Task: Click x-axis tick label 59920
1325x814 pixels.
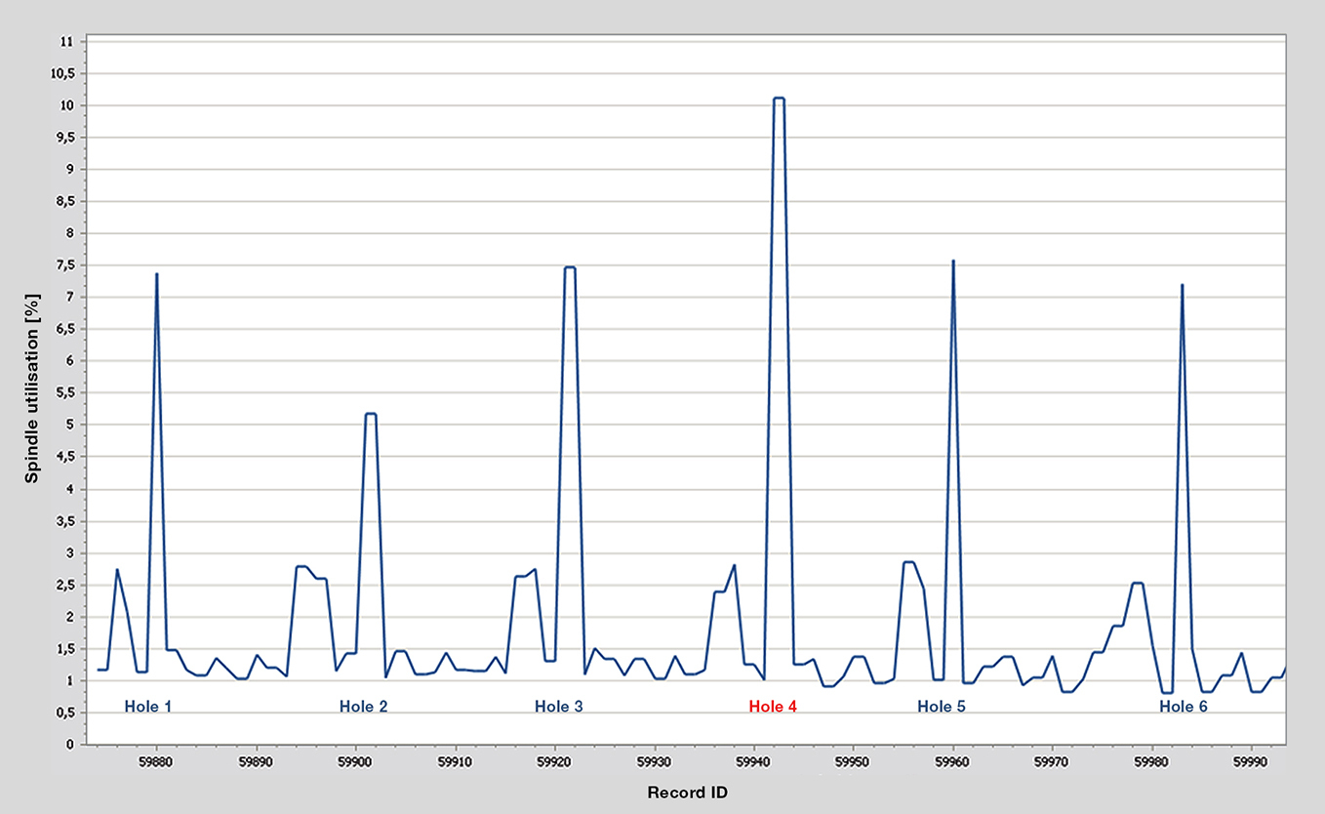Action: point(554,760)
